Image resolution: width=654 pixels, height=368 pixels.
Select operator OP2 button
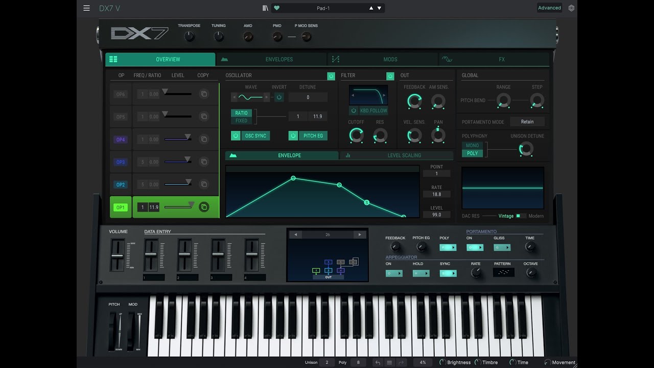(x=121, y=185)
